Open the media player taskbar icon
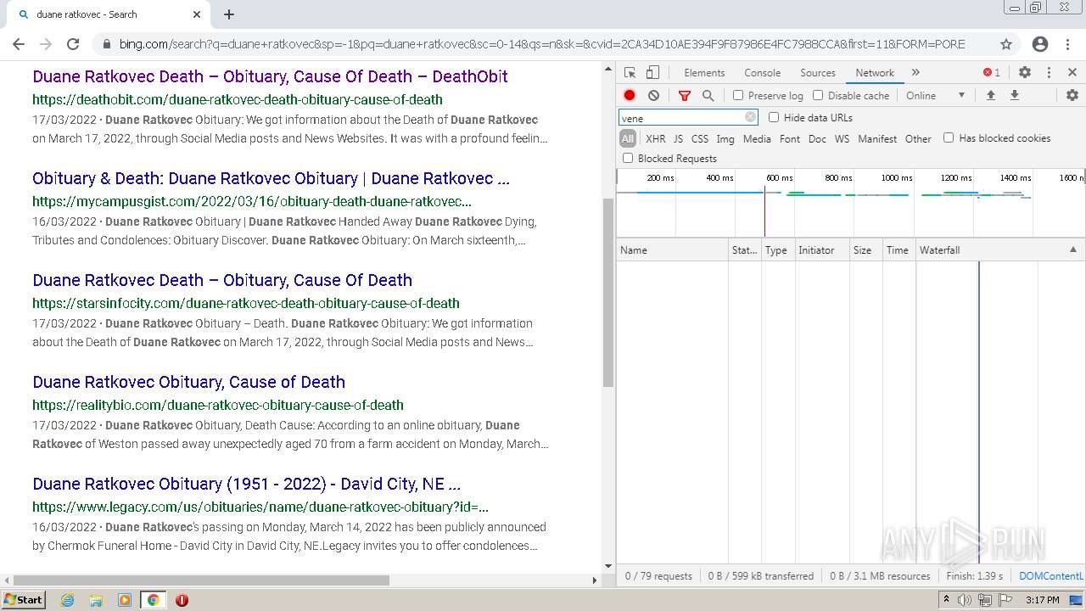 (x=125, y=600)
